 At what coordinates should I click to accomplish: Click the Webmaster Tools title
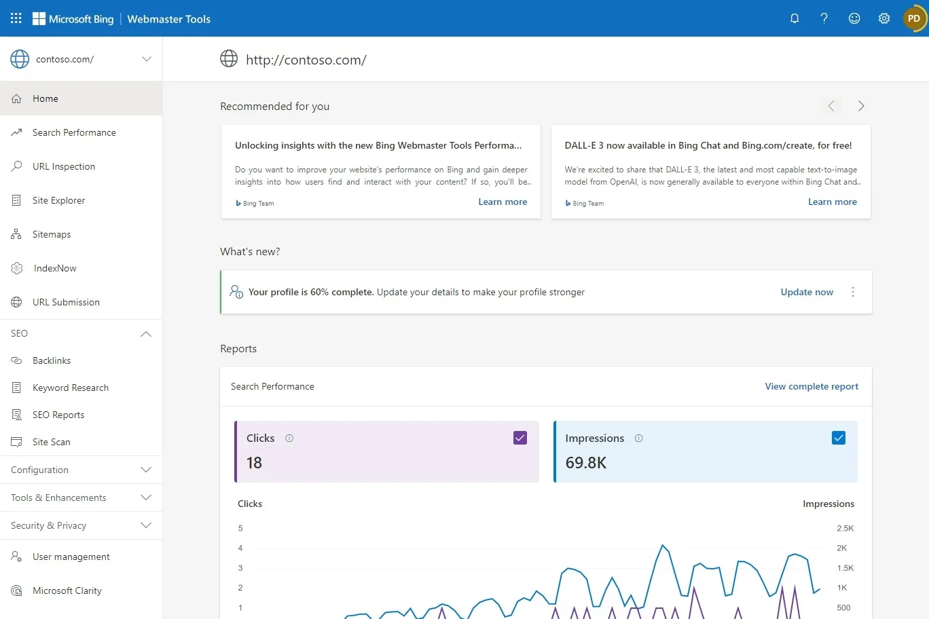[x=169, y=19]
